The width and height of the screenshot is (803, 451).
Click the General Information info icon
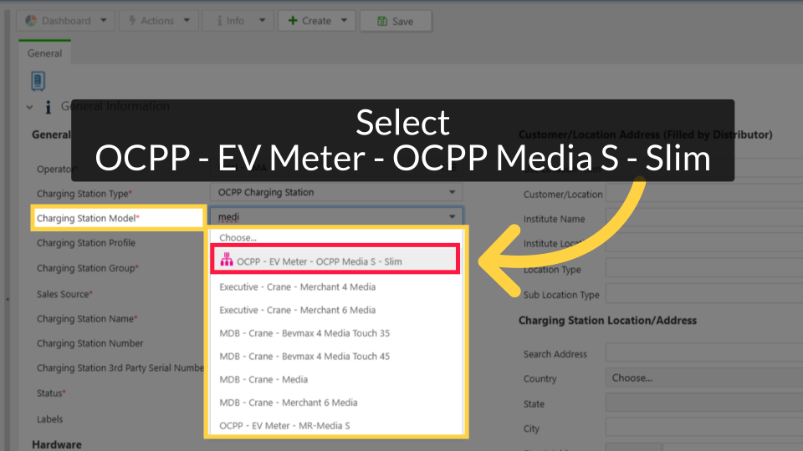pyautogui.click(x=49, y=107)
